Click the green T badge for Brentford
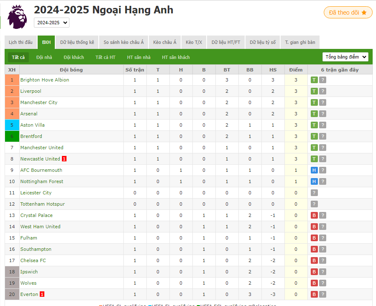 pos(314,136)
